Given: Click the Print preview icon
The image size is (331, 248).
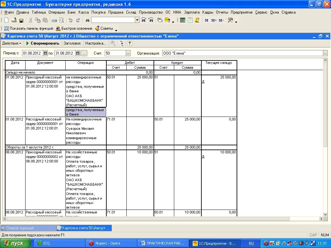Looking at the screenshot, I should [x=62, y=20].
